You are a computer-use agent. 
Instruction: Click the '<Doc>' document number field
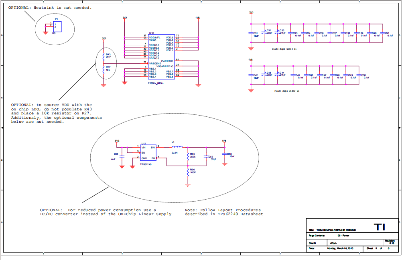[x=333, y=243]
